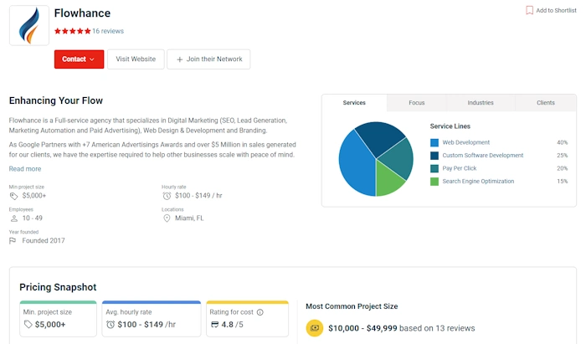Viewport: 586px width, 344px height.
Task: Click the plus icon in Join their Network
Action: [x=180, y=59]
